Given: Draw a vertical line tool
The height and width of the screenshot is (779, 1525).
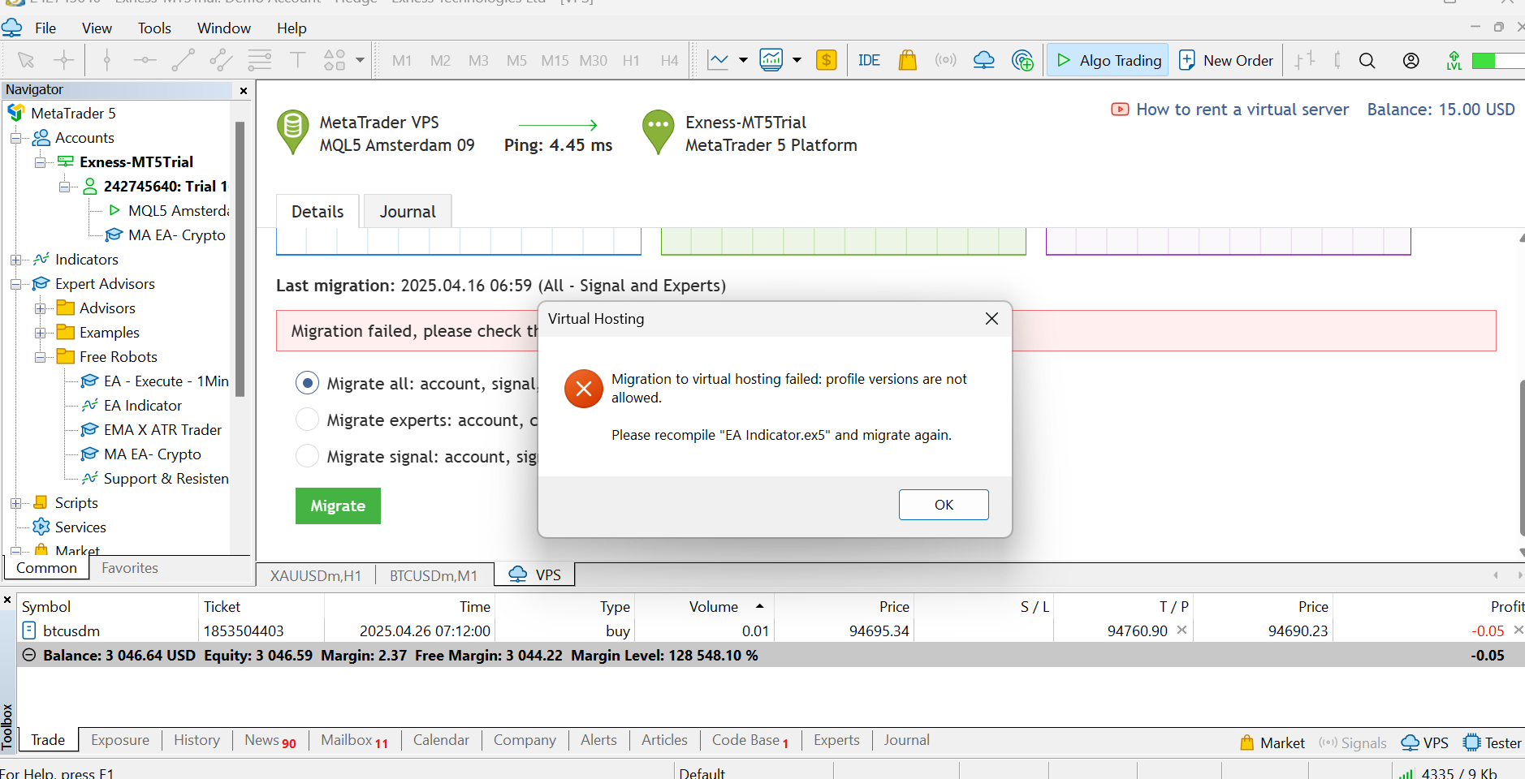Looking at the screenshot, I should click(x=106, y=60).
